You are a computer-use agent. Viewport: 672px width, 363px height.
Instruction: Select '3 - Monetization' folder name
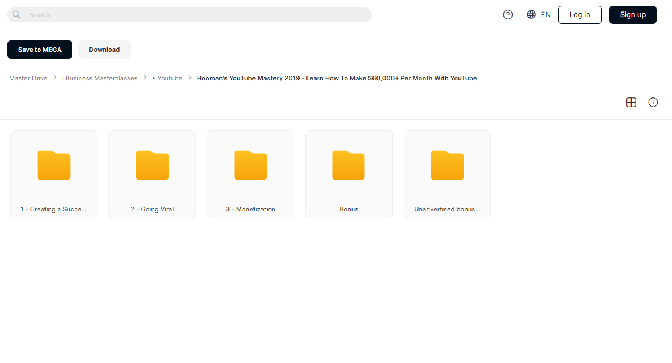pos(250,209)
